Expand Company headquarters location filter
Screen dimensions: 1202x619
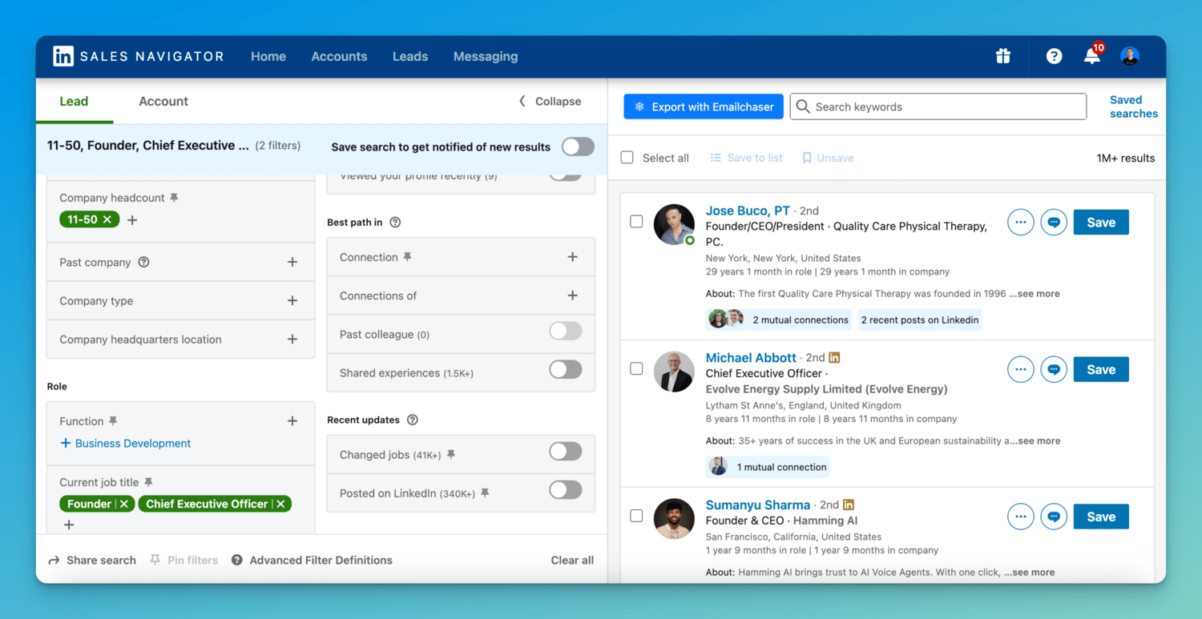[292, 339]
